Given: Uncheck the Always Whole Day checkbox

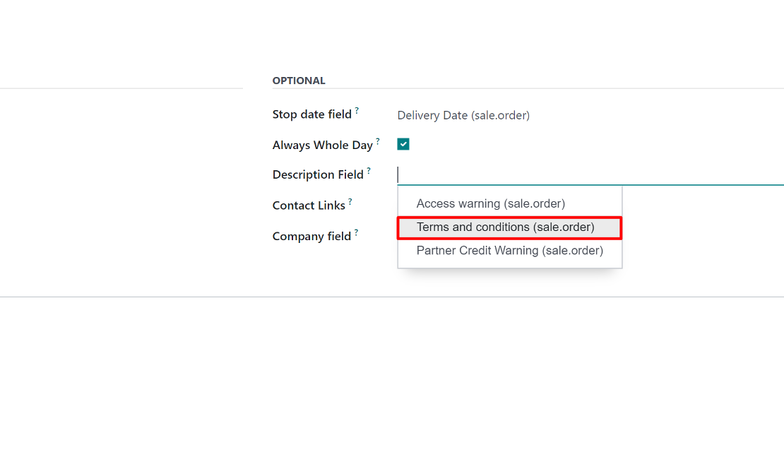Looking at the screenshot, I should coord(403,144).
